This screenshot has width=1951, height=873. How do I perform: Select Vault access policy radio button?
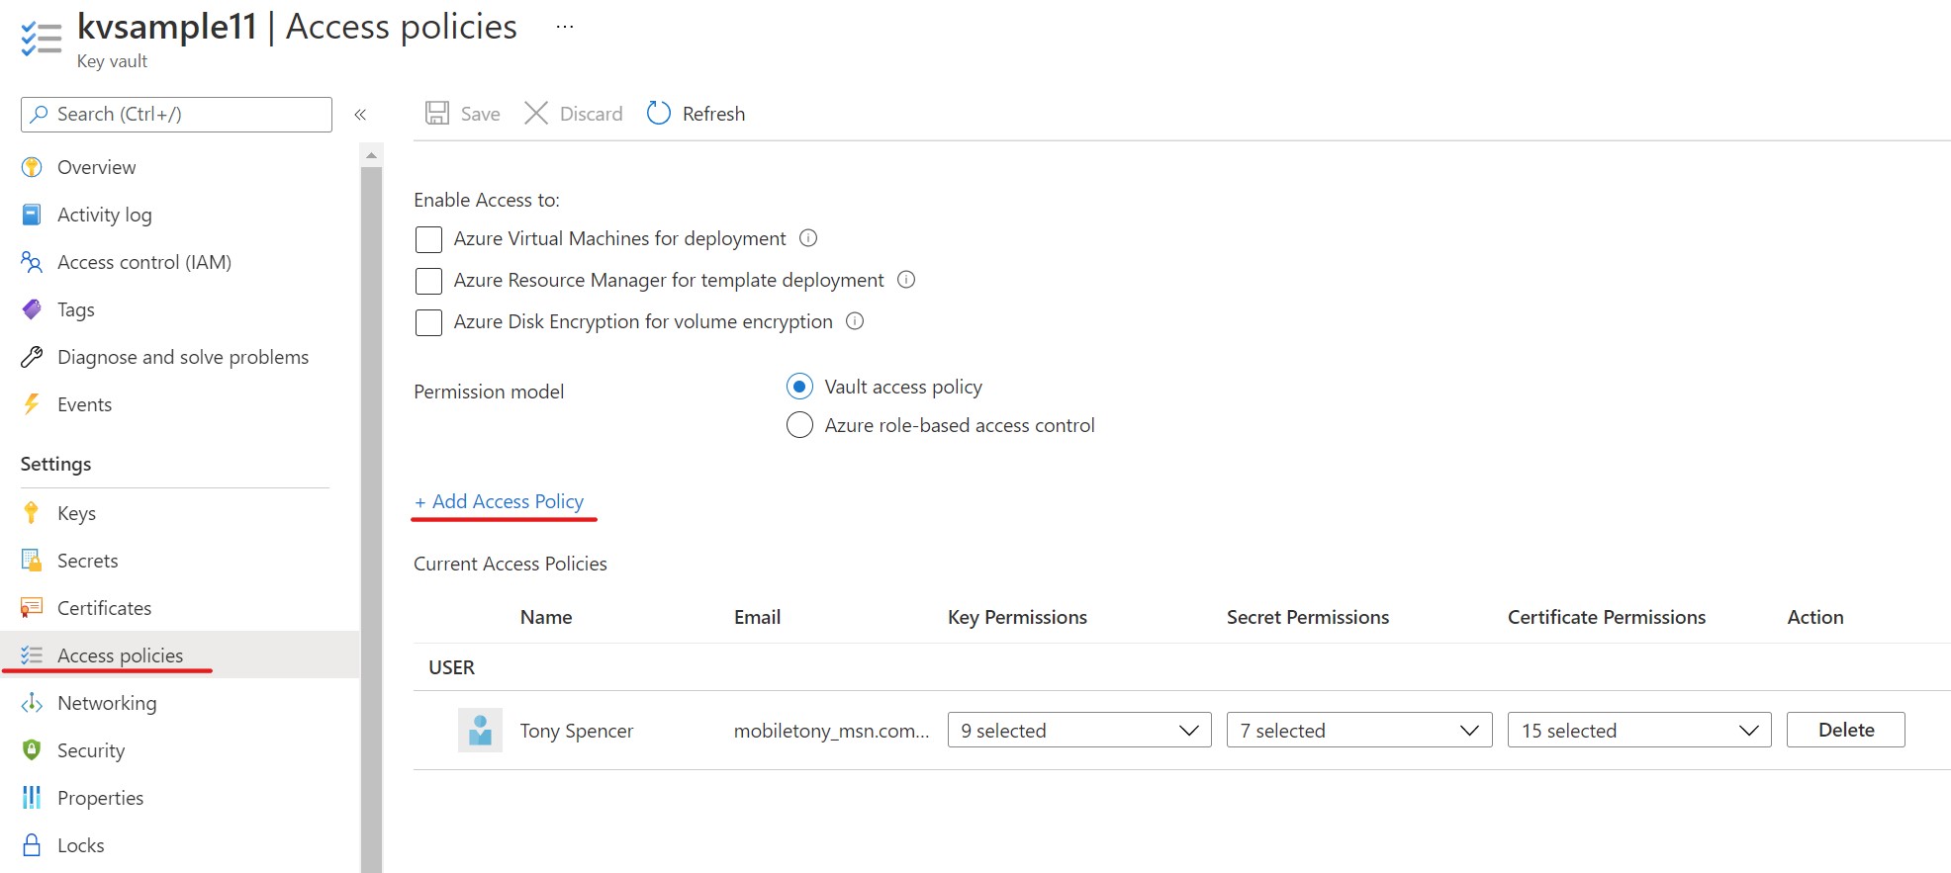coord(799,387)
